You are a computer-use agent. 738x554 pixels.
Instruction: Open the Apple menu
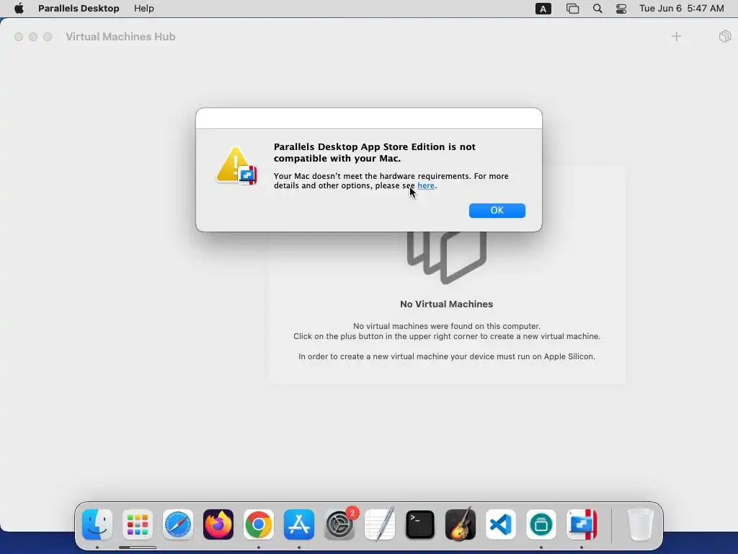click(x=19, y=9)
